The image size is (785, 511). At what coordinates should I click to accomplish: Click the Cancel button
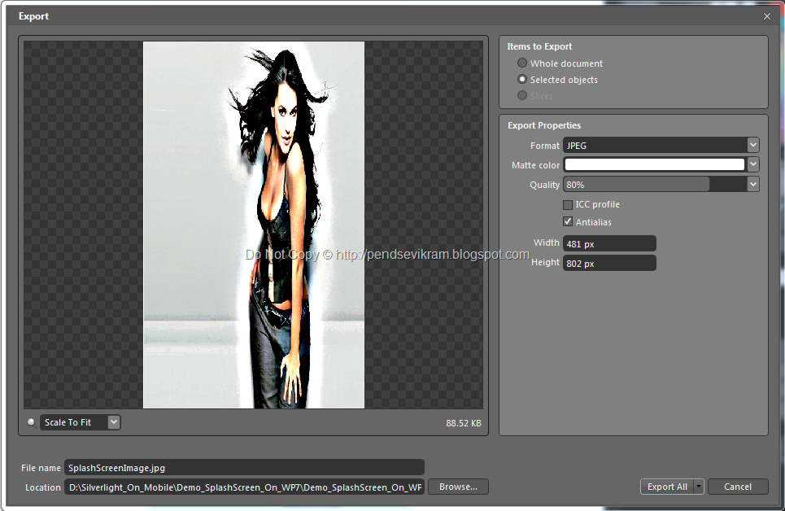(738, 487)
